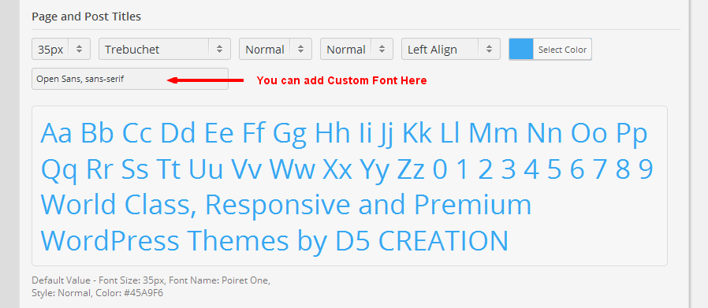Click the Default Value description text
The height and width of the screenshot is (308, 708).
click(x=151, y=287)
